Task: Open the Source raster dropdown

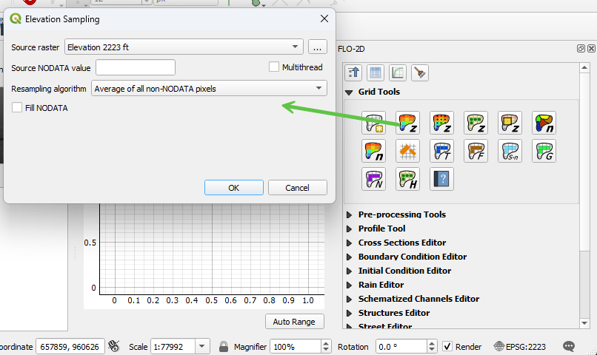Action: pos(184,47)
